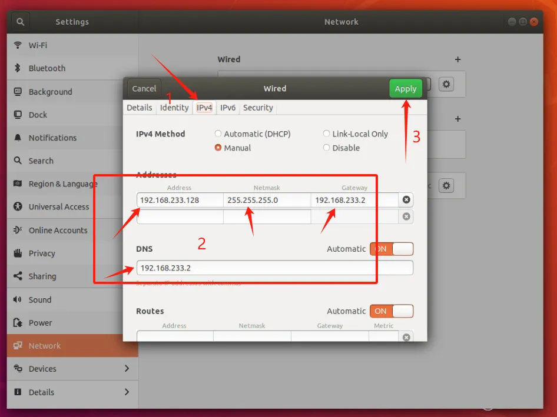Expand Devices submenu in sidebar
This screenshot has width=557, height=417.
[72, 369]
